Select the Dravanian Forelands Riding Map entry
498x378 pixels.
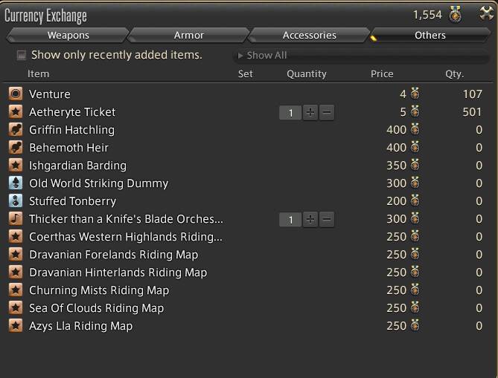pyautogui.click(x=245, y=255)
